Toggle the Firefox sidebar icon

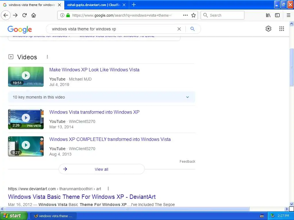pos(277,15)
